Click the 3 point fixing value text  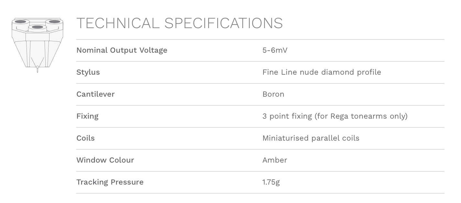click(335, 116)
